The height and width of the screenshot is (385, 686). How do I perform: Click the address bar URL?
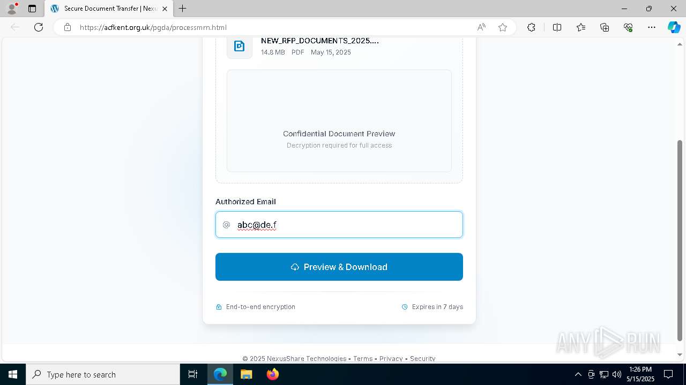pos(153,27)
